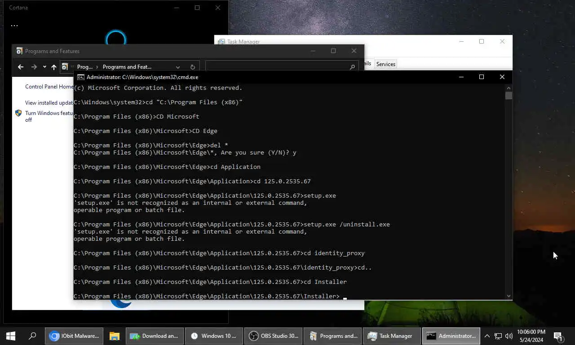Select the Services tab in Task Manager

pos(386,64)
